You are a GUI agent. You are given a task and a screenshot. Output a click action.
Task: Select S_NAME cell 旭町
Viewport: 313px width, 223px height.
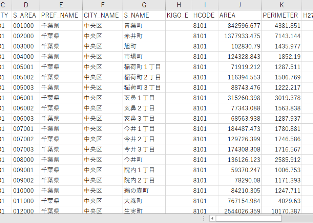point(144,46)
